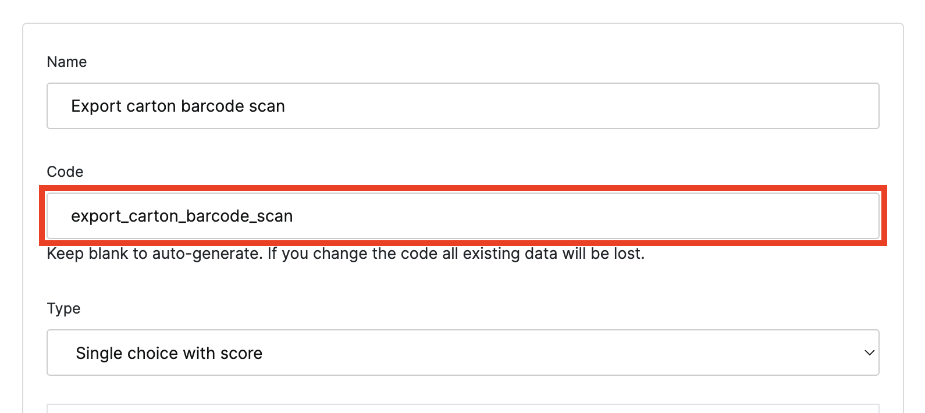Click empty area inside the Code field
This screenshot has height=413, width=925.
point(582,216)
